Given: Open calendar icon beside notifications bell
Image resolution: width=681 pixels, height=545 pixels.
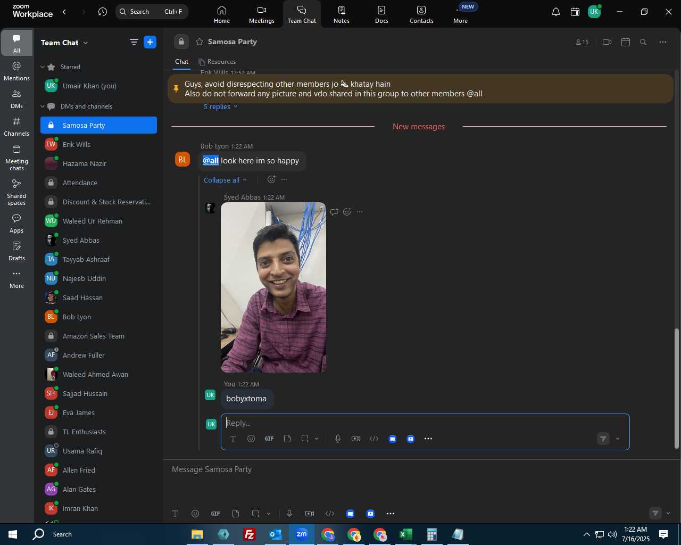Looking at the screenshot, I should tap(575, 12).
